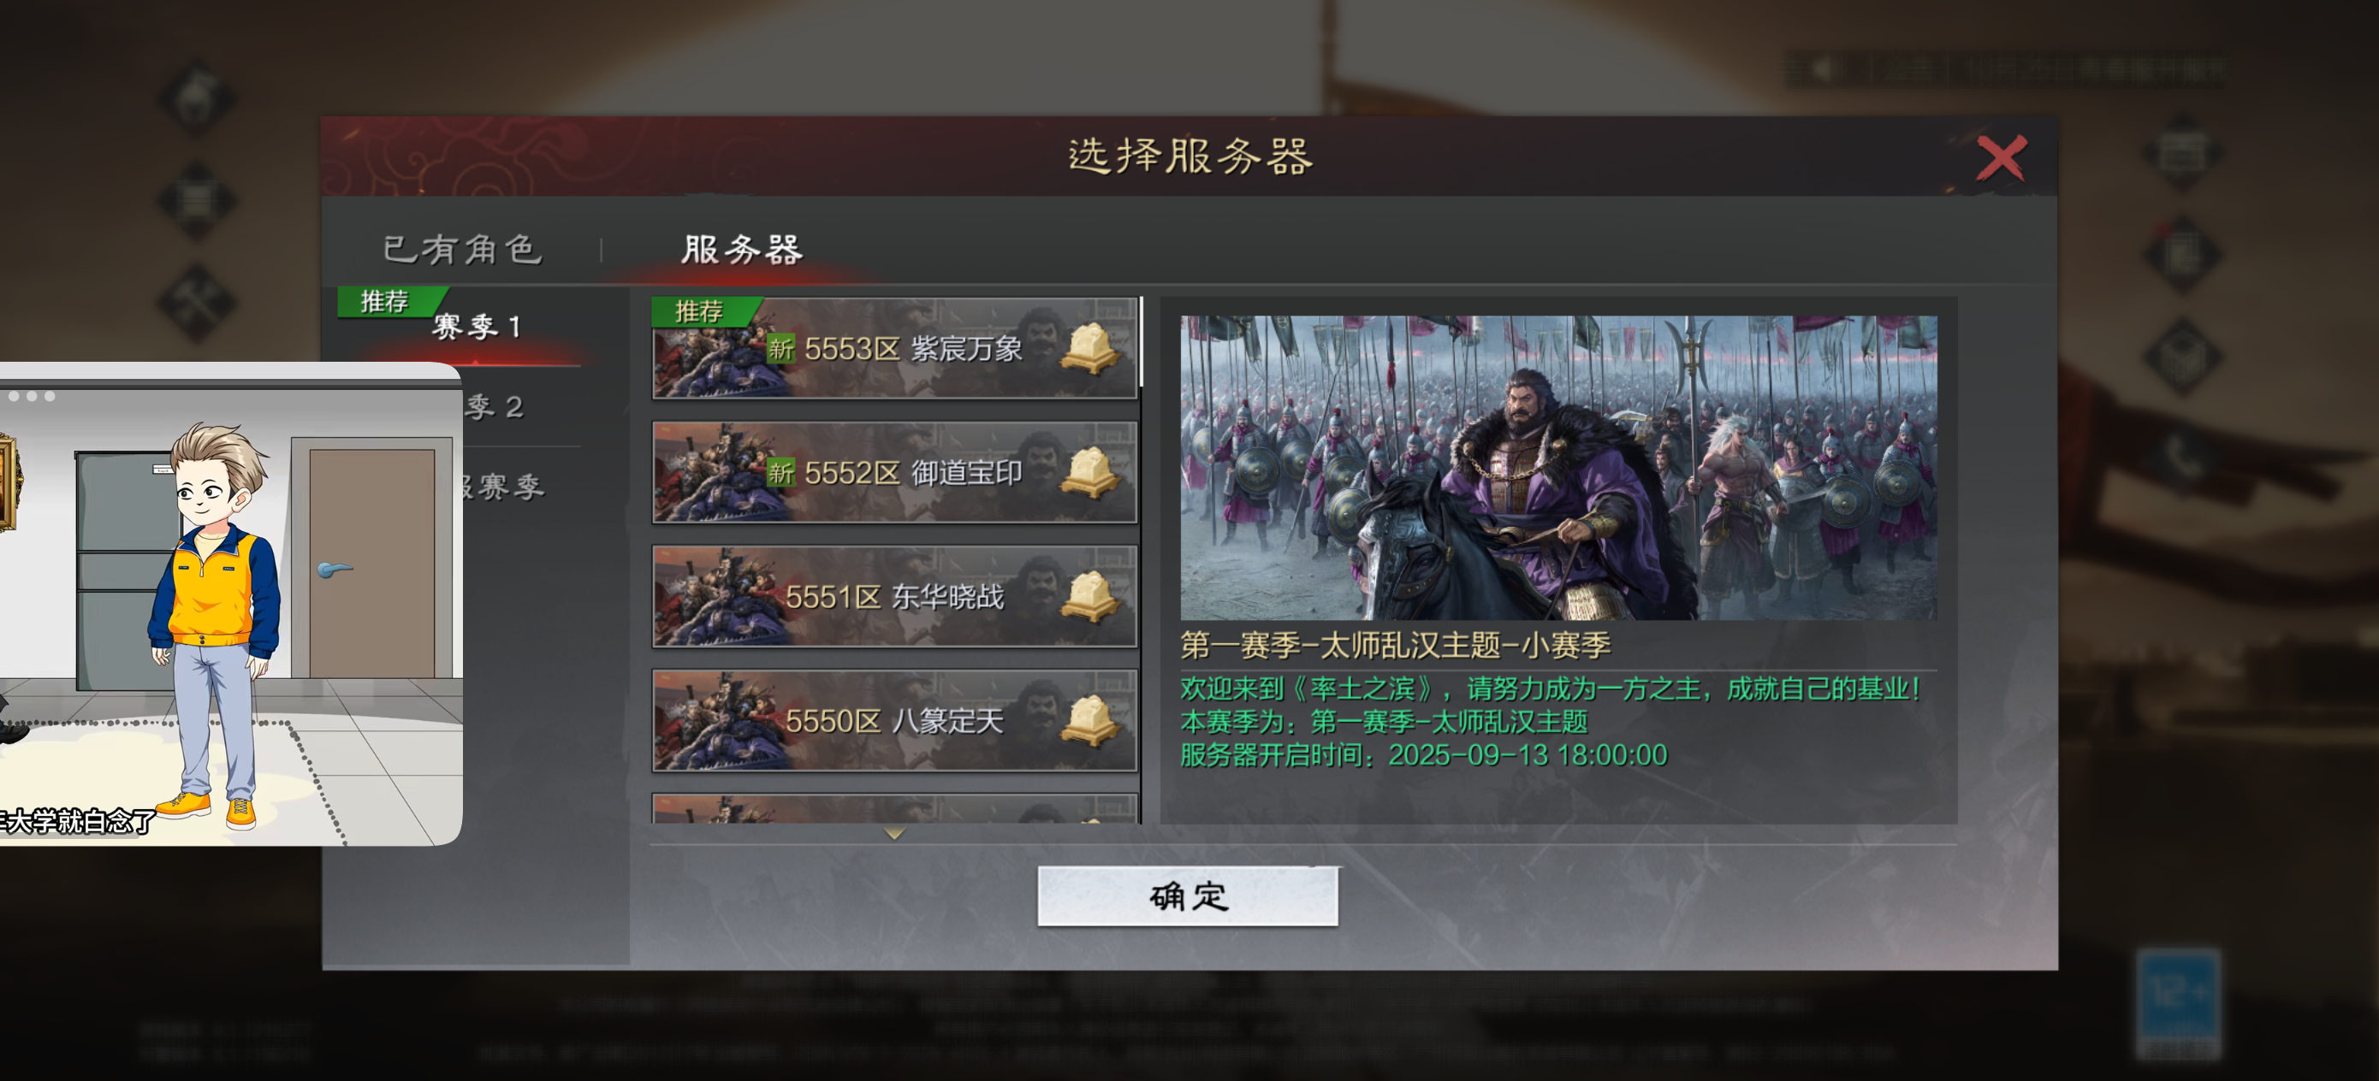This screenshot has height=1081, width=2379.
Task: Switch to the 已有角色 tab
Action: tap(463, 249)
